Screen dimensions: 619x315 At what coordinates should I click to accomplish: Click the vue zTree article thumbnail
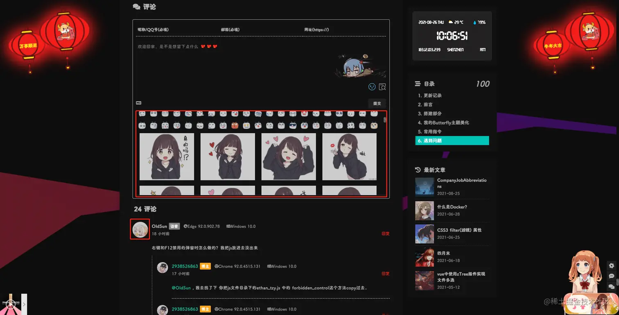[x=425, y=281]
